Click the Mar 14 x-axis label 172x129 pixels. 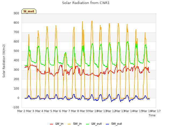(129, 111)
